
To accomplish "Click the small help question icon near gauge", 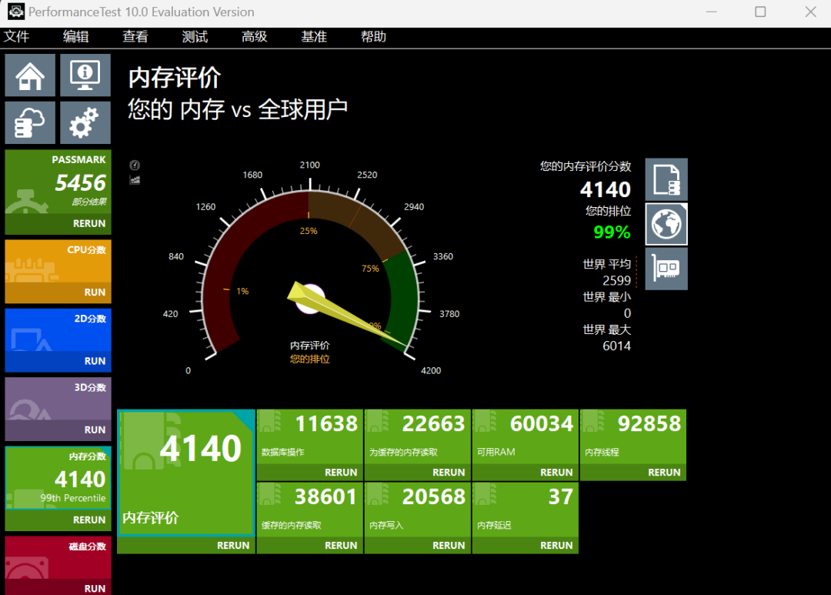I will pos(135,165).
